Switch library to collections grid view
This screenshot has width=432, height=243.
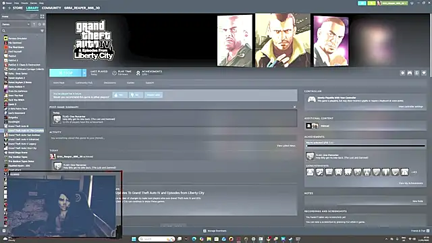(x=42, y=16)
